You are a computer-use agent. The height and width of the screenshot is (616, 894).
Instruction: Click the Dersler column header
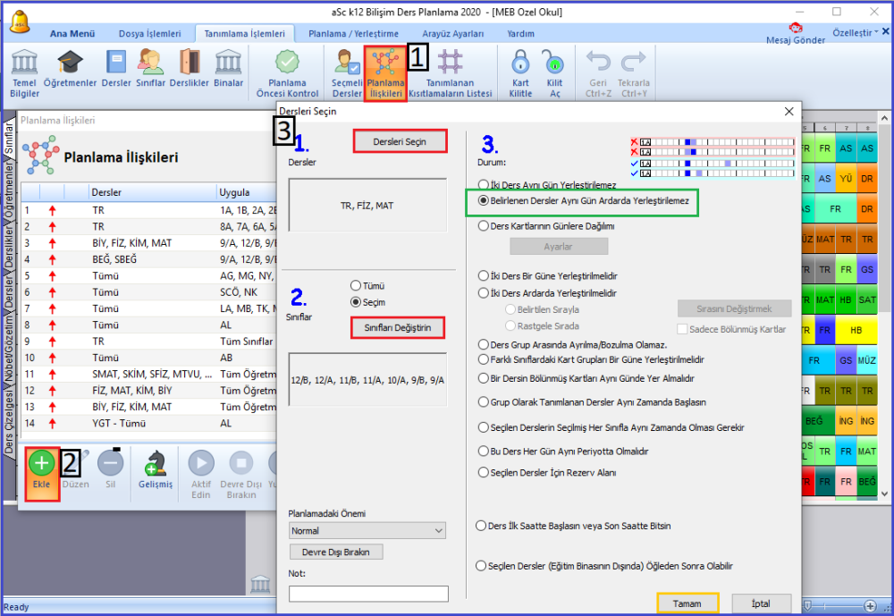pos(153,192)
